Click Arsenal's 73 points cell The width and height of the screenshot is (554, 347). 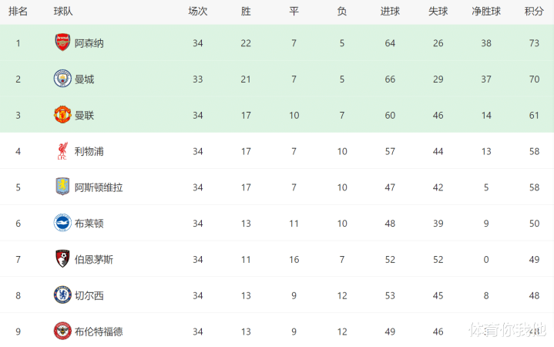(x=533, y=43)
